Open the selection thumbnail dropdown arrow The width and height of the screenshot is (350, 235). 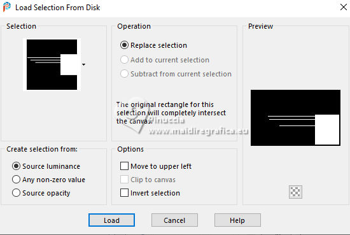click(84, 64)
